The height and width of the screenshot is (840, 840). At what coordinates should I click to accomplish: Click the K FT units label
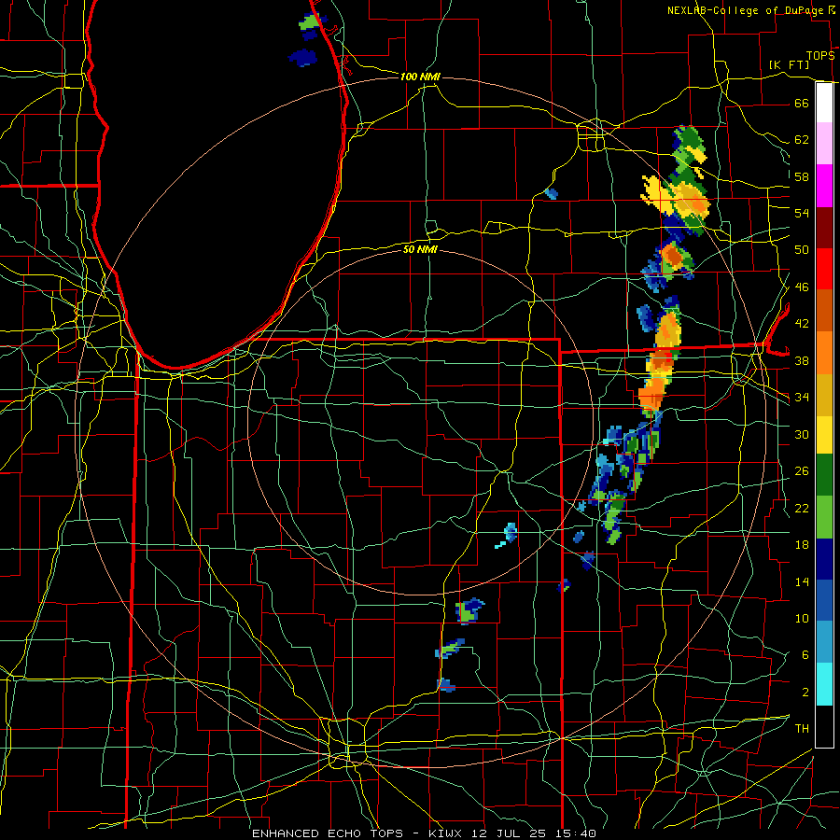(x=789, y=65)
